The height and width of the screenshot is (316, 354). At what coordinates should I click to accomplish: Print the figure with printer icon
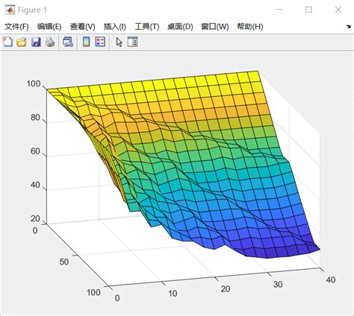[x=50, y=42]
